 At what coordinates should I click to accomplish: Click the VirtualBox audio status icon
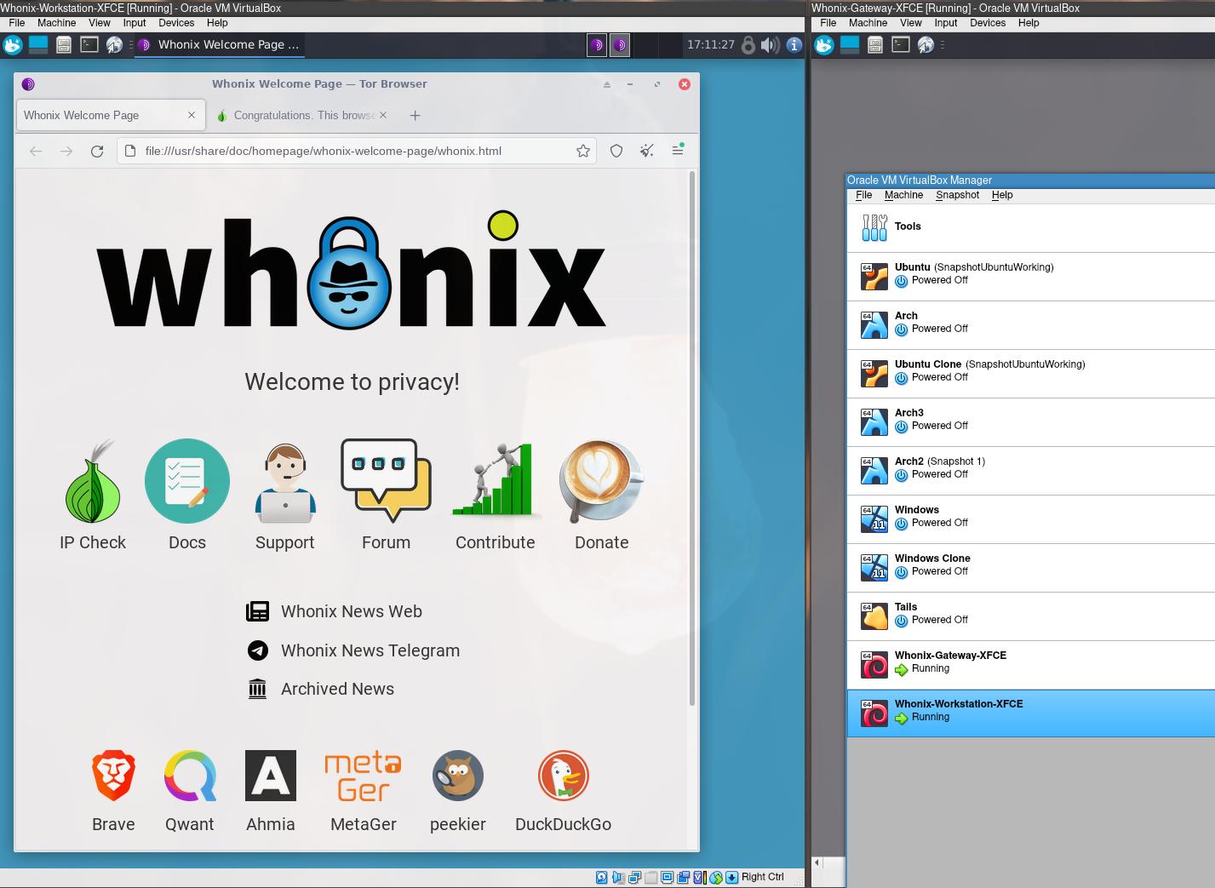pos(616,877)
